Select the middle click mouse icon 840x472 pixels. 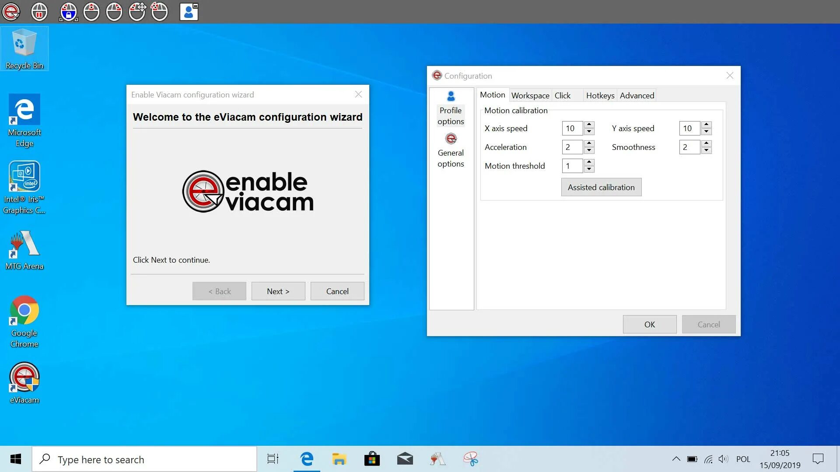coord(91,11)
